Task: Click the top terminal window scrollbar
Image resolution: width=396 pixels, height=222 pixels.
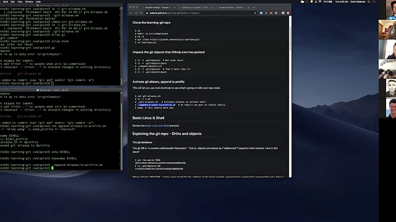Action: pos(121,46)
